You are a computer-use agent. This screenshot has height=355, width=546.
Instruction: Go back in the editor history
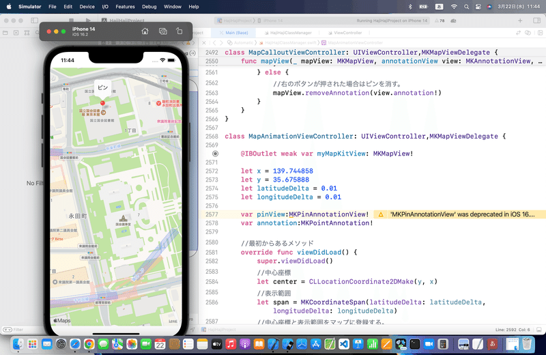(x=214, y=43)
